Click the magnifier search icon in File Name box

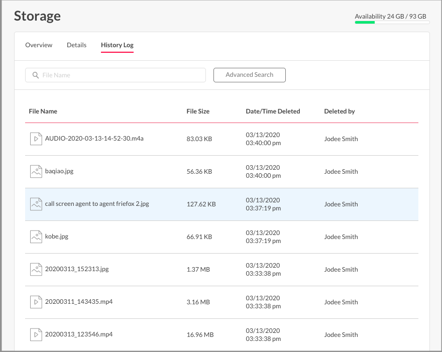pyautogui.click(x=36, y=75)
